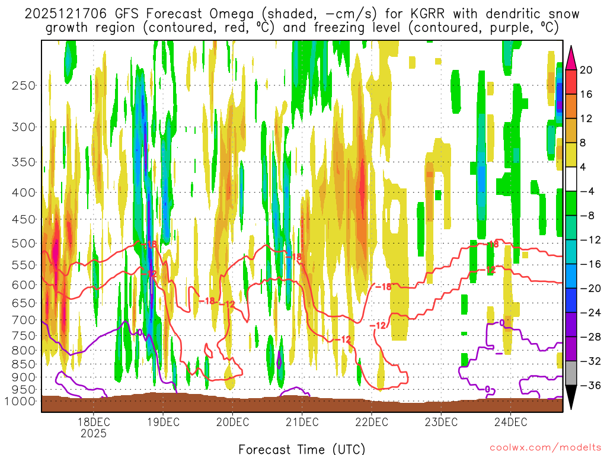Select the 24DEC date label on the time axis
This screenshot has height=455, width=607.
(x=510, y=422)
